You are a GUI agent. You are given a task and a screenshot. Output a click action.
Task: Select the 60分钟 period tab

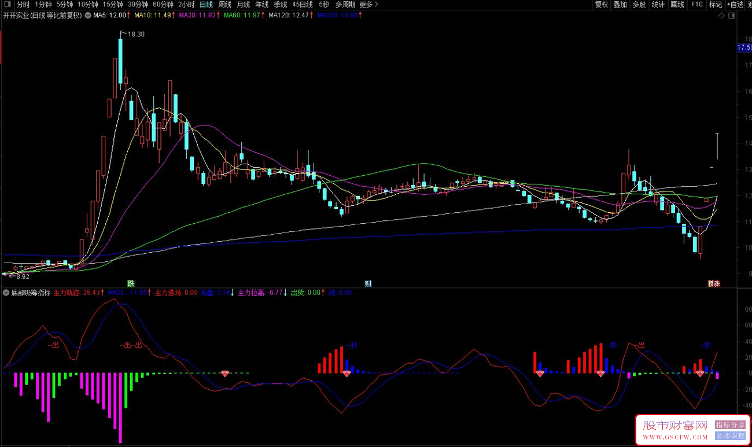pyautogui.click(x=163, y=5)
